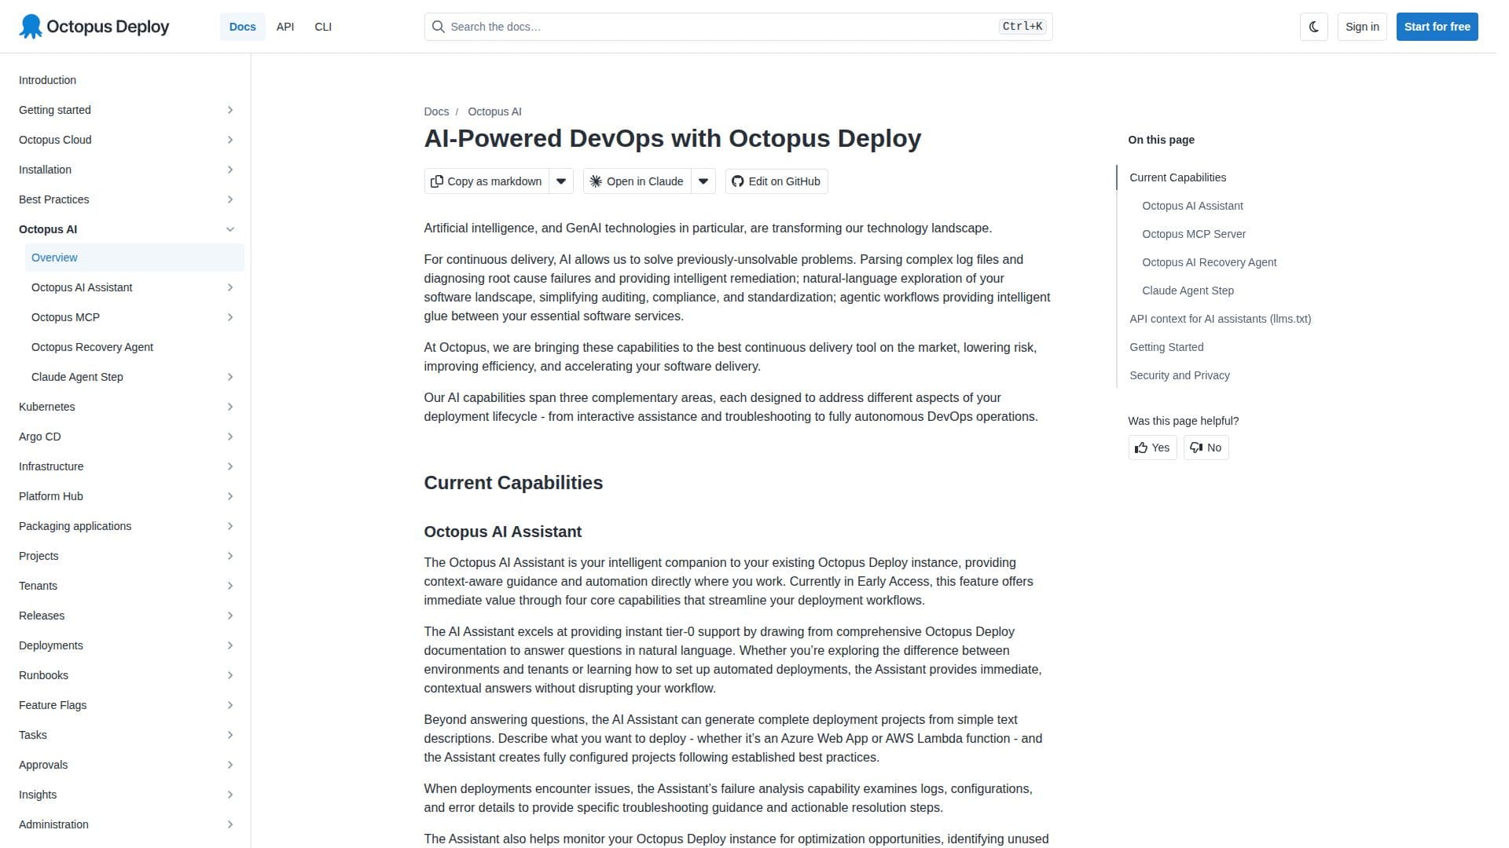Jump to Claude Agent Step outline link

pyautogui.click(x=1188, y=291)
